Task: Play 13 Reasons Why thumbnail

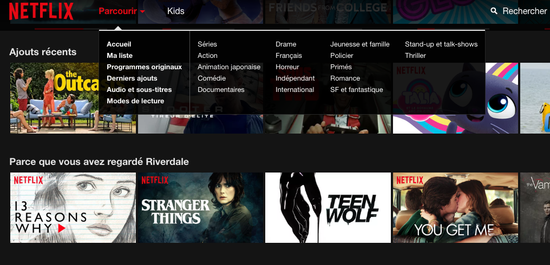Action: 73,208
